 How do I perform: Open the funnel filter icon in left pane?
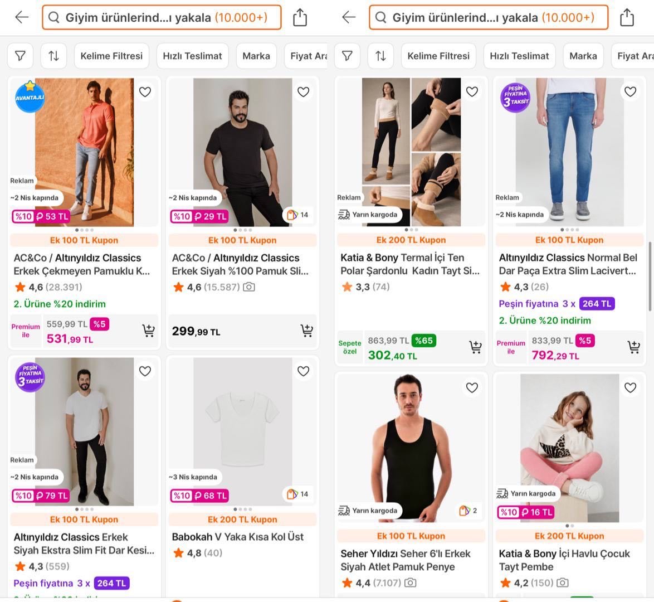[20, 56]
